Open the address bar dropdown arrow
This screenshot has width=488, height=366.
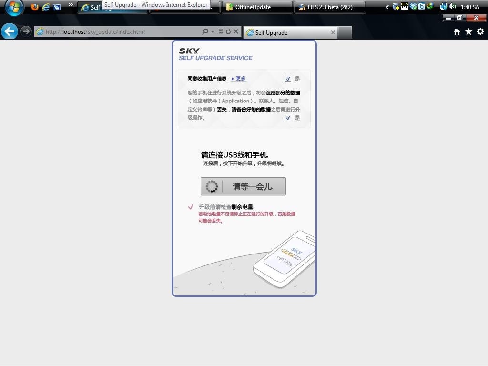[x=213, y=32]
